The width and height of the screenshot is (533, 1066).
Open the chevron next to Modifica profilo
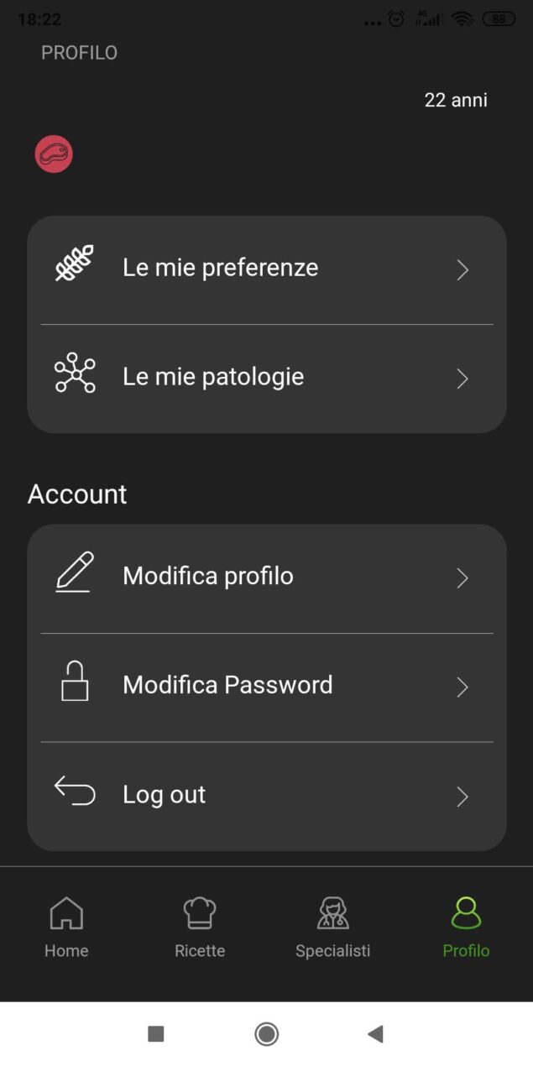pos(462,578)
